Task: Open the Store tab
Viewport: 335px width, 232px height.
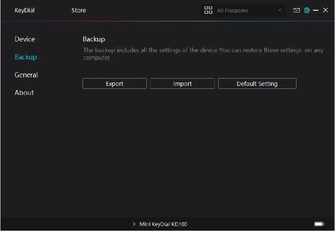Action: click(x=79, y=10)
